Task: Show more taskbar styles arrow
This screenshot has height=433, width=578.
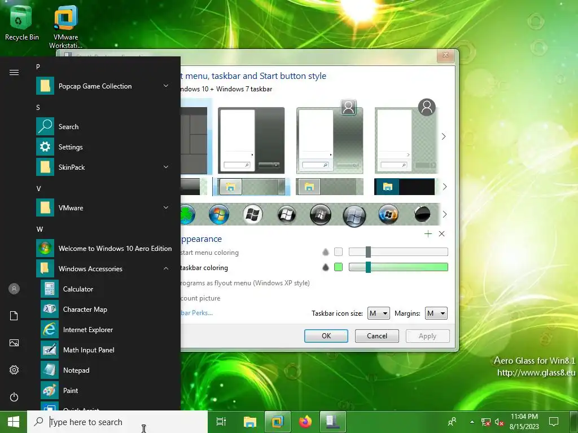Action: [445, 187]
